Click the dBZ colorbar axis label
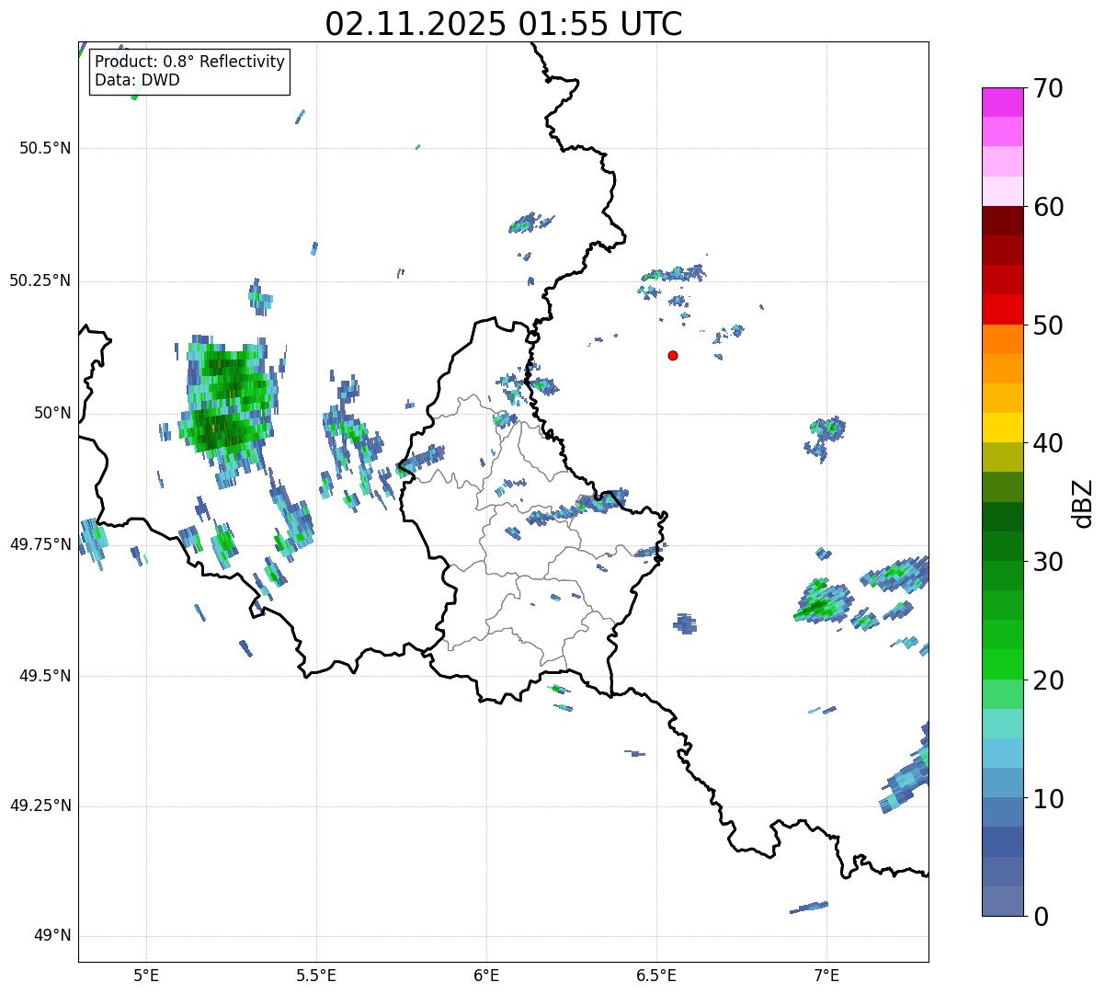Viewport: 1105px width, 994px height. [x=1083, y=503]
